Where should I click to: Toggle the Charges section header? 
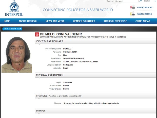tap(95, 96)
